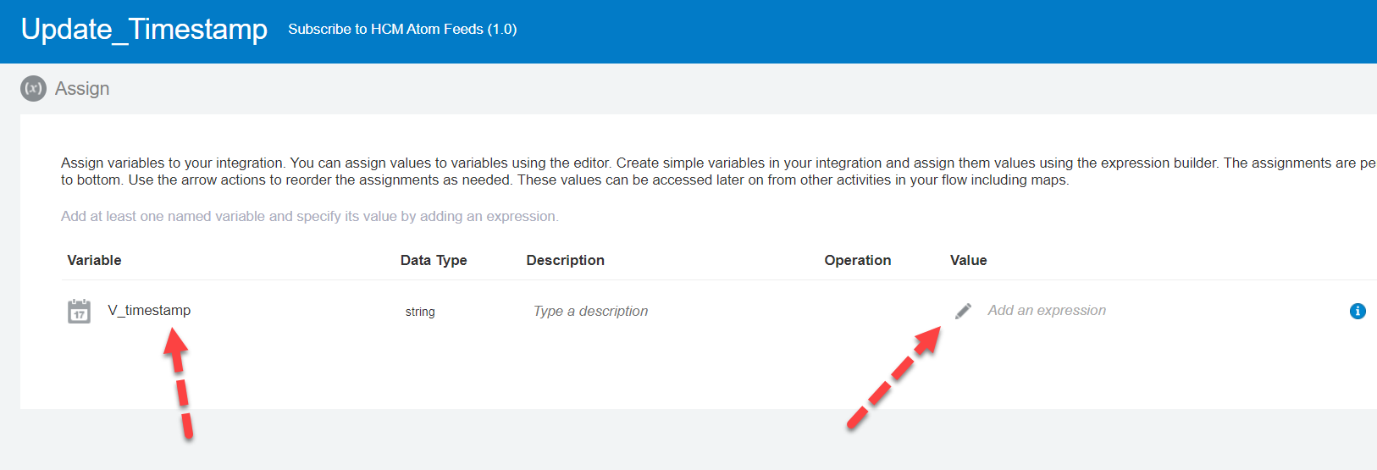The image size is (1377, 470).
Task: Click the string data type value
Action: (x=420, y=312)
